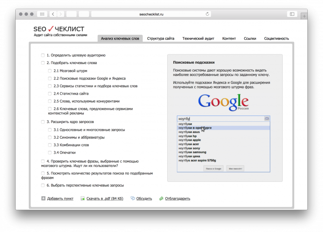Check '1. Определить целевую аудиторию' box

click(x=43, y=55)
